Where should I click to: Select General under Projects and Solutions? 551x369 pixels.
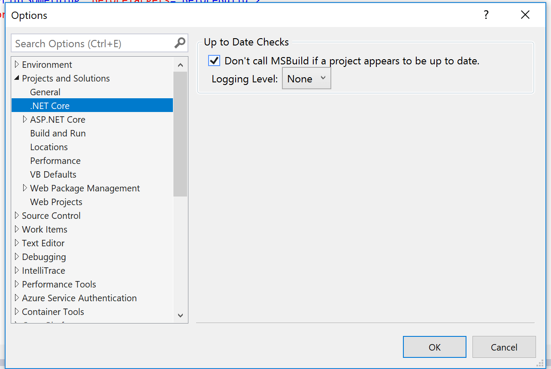[x=45, y=92]
